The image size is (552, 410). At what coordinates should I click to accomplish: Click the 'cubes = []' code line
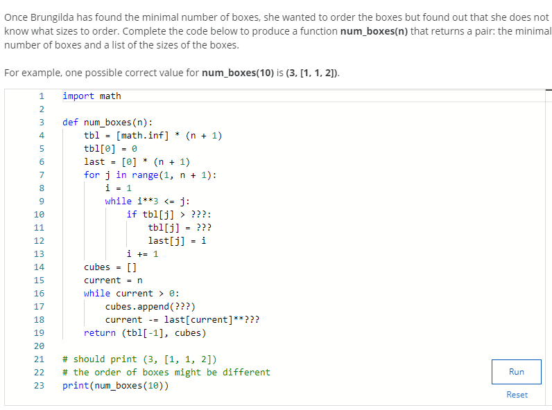pyautogui.click(x=110, y=267)
